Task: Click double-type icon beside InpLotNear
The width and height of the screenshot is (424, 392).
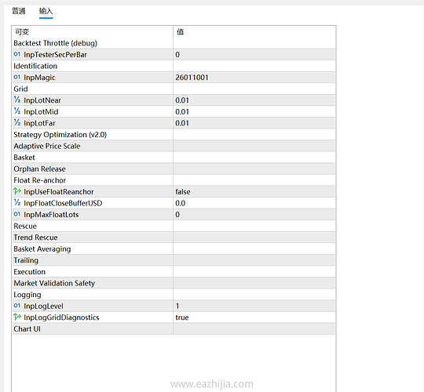Action: [x=17, y=100]
